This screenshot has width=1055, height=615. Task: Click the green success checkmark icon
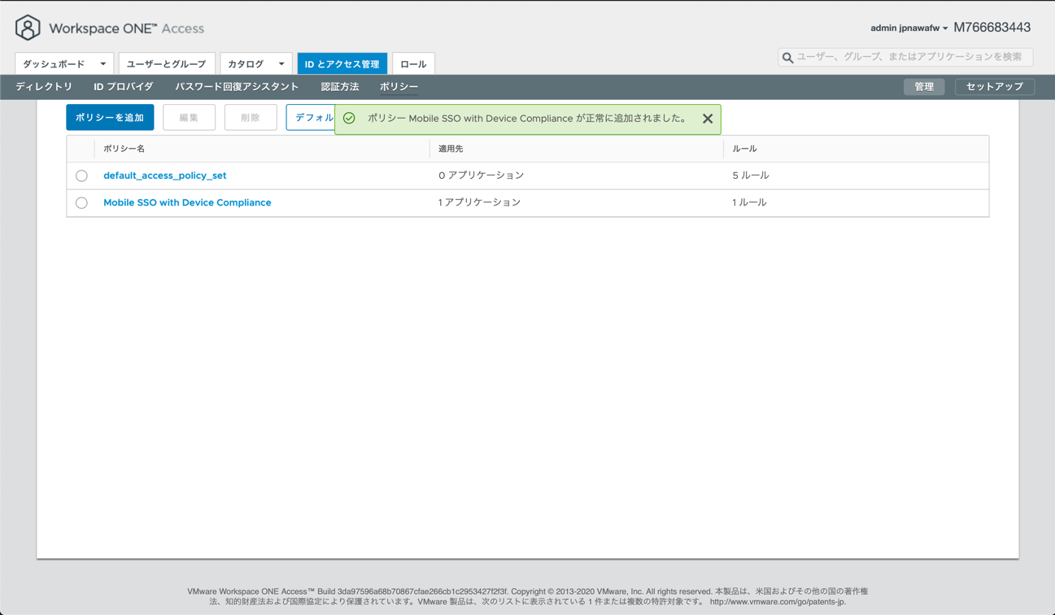[349, 119]
